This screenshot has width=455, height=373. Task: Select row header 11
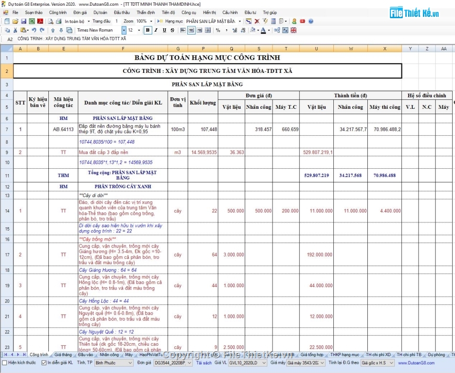pyautogui.click(x=7, y=175)
